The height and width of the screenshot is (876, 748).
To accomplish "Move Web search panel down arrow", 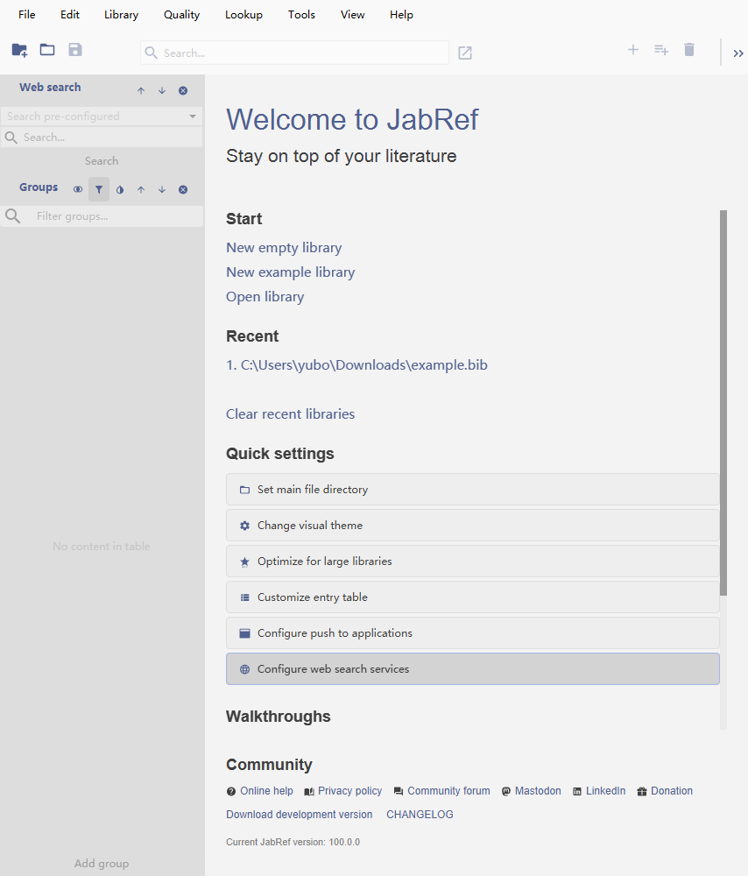I will click(162, 90).
